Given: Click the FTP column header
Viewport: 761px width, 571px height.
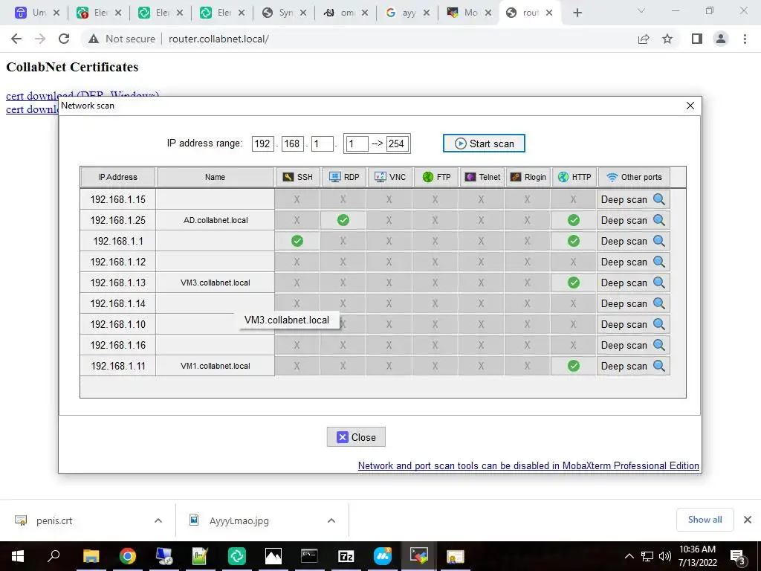Looking at the screenshot, I should pos(435,177).
